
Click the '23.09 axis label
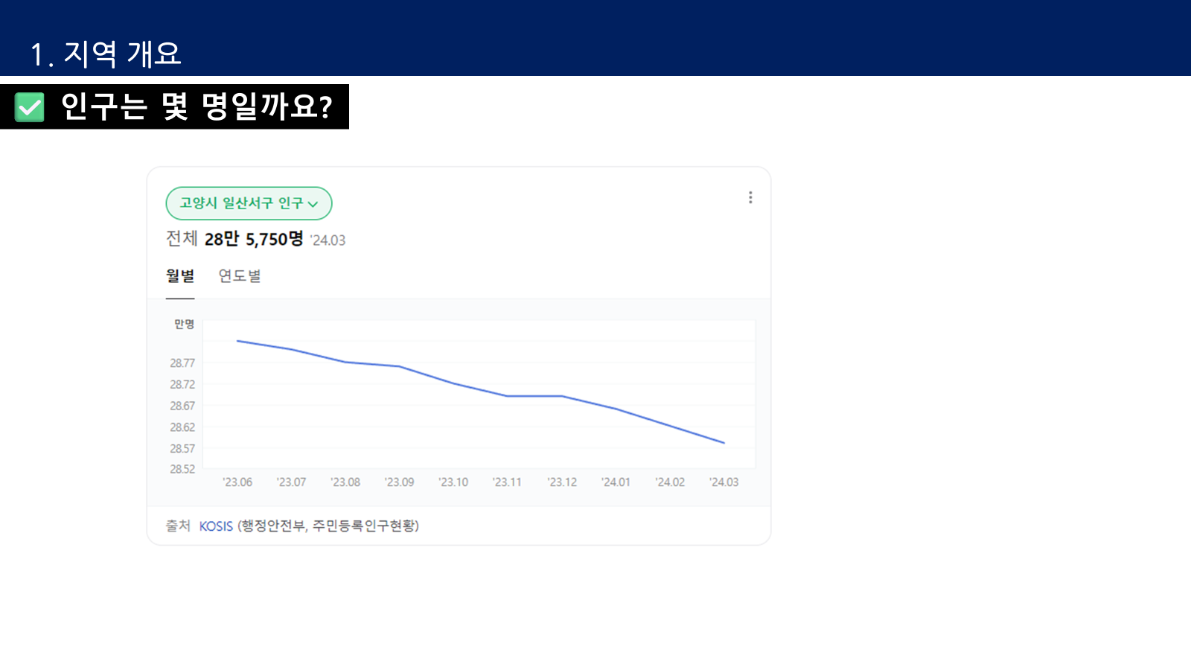coord(399,482)
